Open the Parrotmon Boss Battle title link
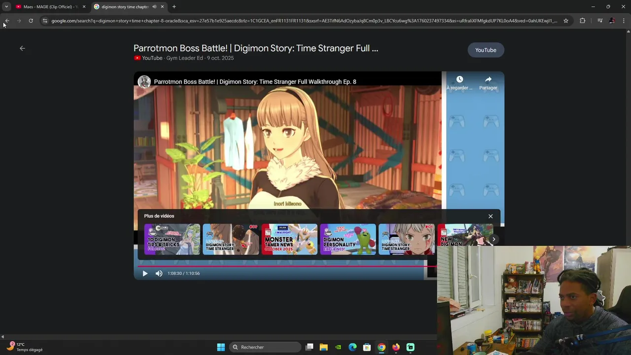The image size is (631, 355). point(256,48)
